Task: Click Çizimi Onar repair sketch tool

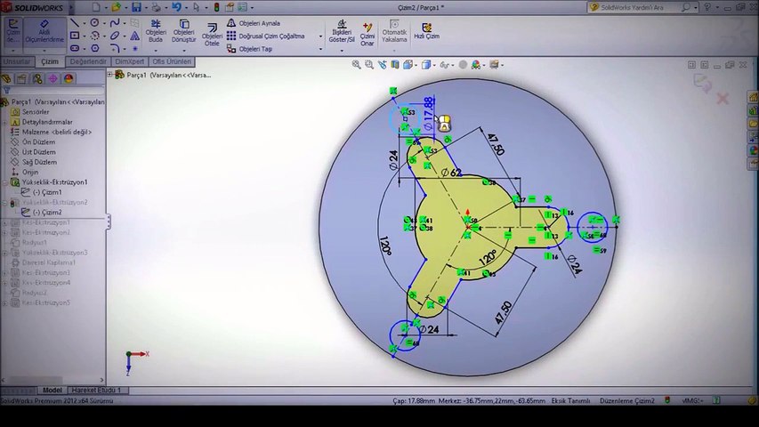Action: (x=367, y=34)
